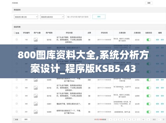The image size is (166, 123).
Task: Select the checkbox for comment 091
Action: 17,112
